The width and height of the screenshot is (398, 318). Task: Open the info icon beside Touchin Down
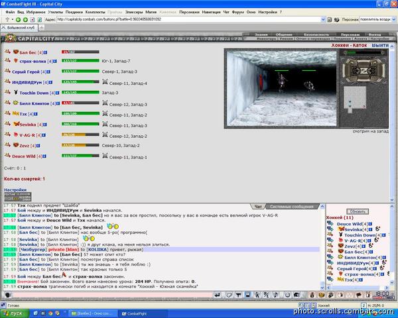[57, 93]
